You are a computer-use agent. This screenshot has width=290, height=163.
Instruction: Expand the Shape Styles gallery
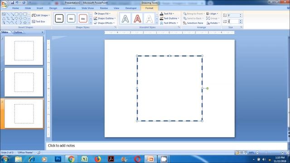tap(91, 23)
